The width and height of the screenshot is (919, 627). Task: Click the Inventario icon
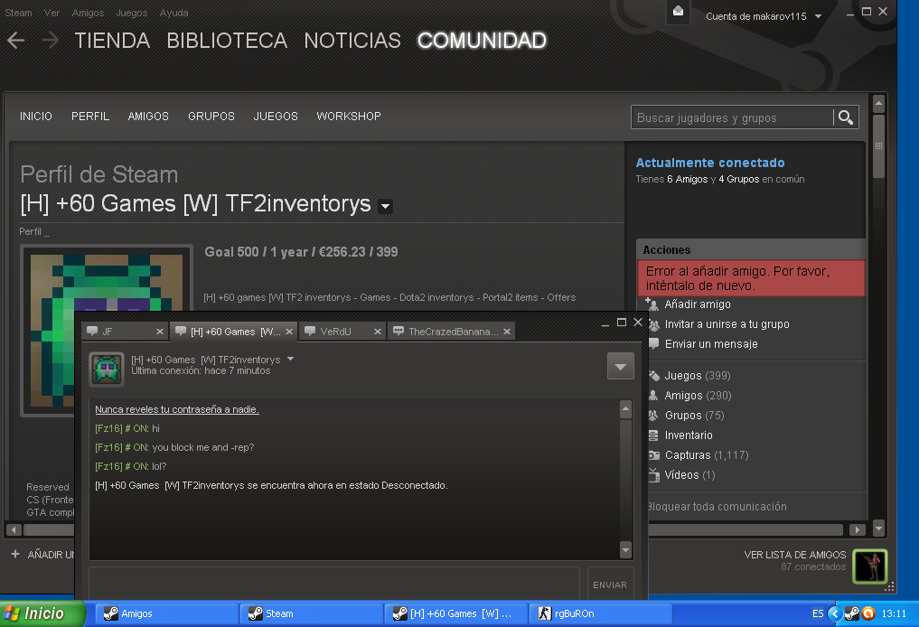pyautogui.click(x=653, y=435)
